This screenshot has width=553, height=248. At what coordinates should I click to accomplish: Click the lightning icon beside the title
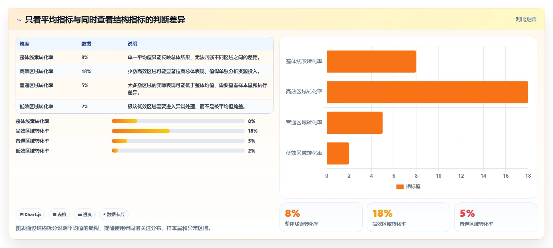19,20
